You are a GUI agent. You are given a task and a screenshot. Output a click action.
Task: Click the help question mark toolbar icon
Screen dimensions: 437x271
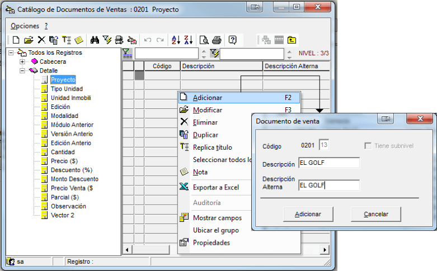click(232, 40)
